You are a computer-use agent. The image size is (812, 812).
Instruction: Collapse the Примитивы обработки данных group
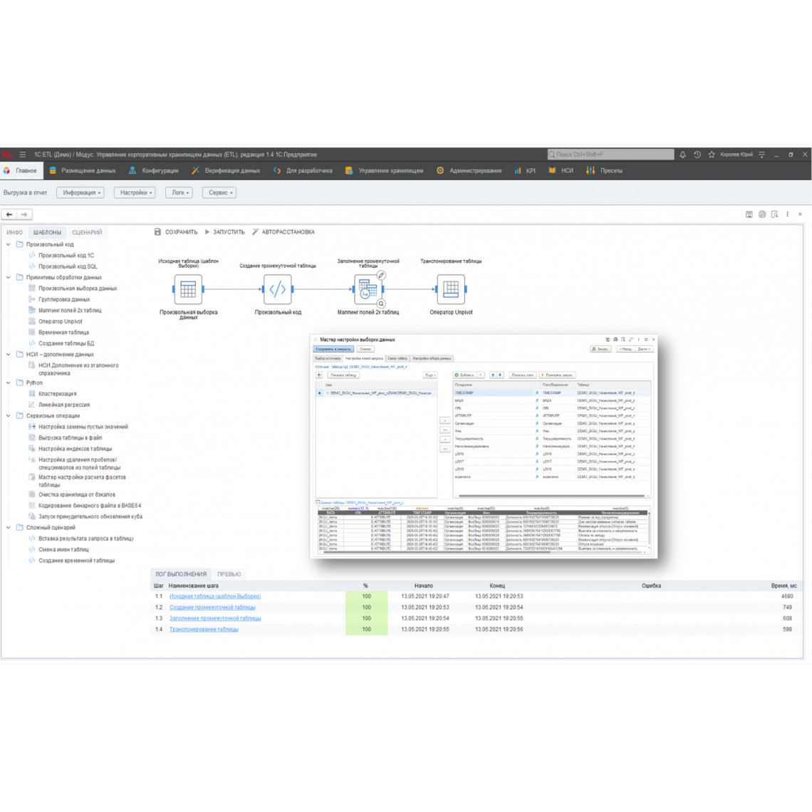[x=9, y=278]
